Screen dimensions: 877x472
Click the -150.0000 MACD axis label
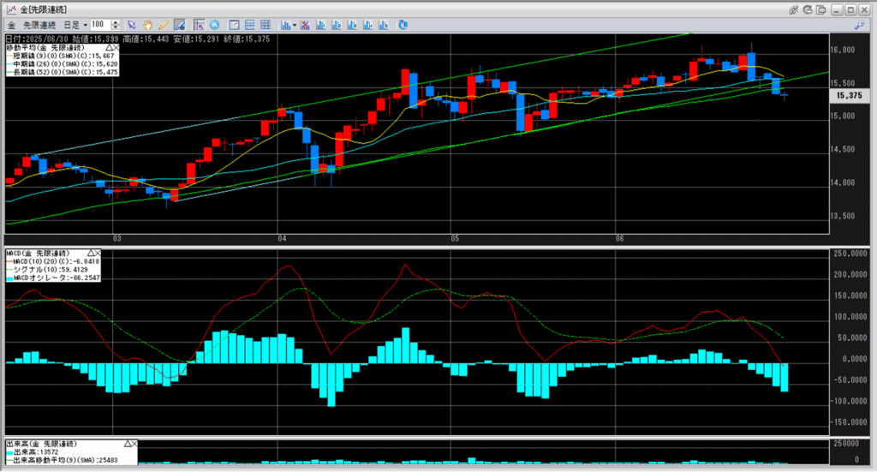tap(850, 422)
